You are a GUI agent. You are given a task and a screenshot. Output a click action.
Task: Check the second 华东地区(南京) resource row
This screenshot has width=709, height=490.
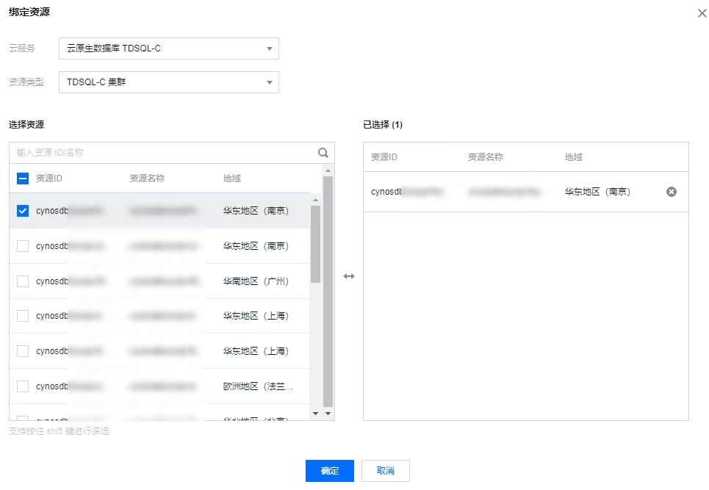tap(23, 246)
